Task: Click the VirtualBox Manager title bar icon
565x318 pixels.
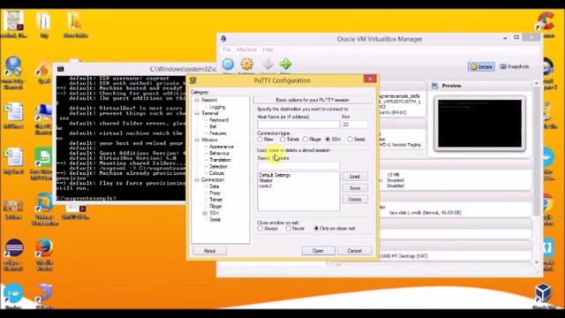Action: coord(223,39)
